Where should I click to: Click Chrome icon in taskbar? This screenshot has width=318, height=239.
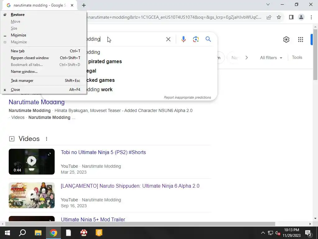coord(53,233)
